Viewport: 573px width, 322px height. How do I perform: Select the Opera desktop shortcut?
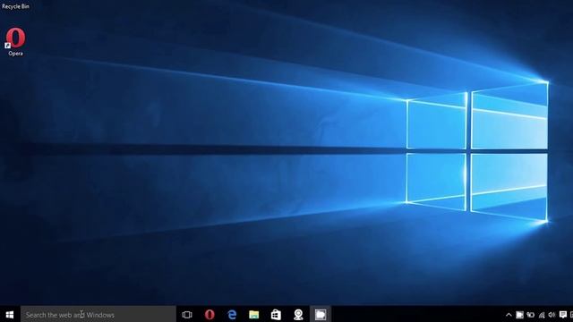coord(16,42)
